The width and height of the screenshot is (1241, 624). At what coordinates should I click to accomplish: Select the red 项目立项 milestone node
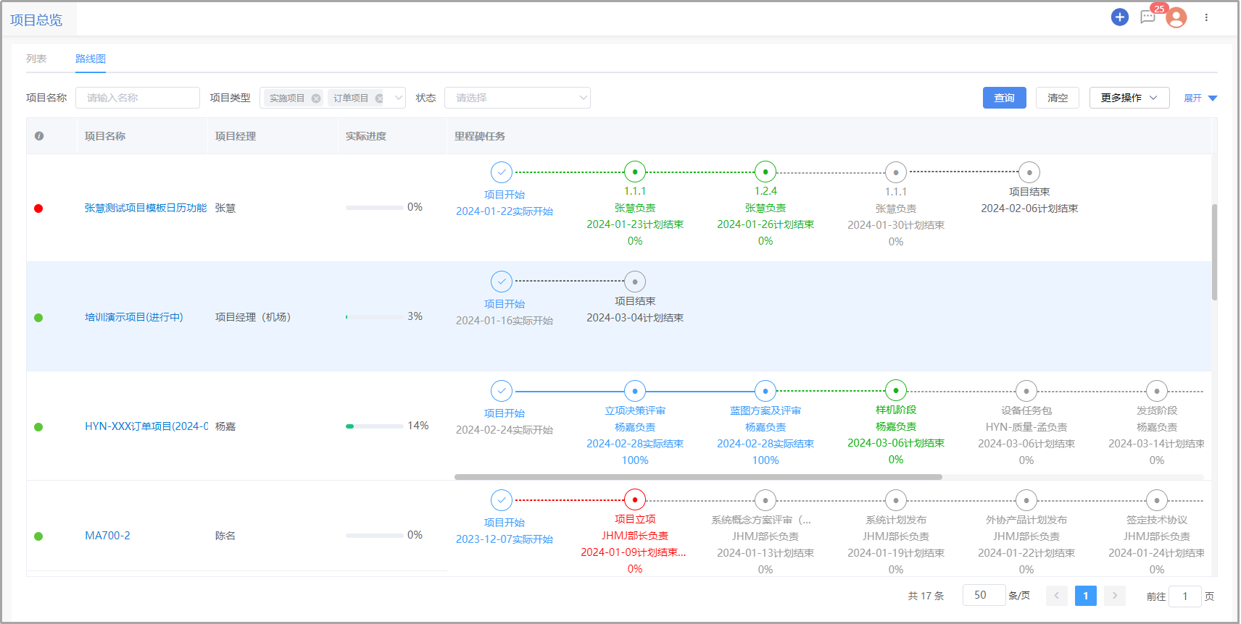[635, 499]
